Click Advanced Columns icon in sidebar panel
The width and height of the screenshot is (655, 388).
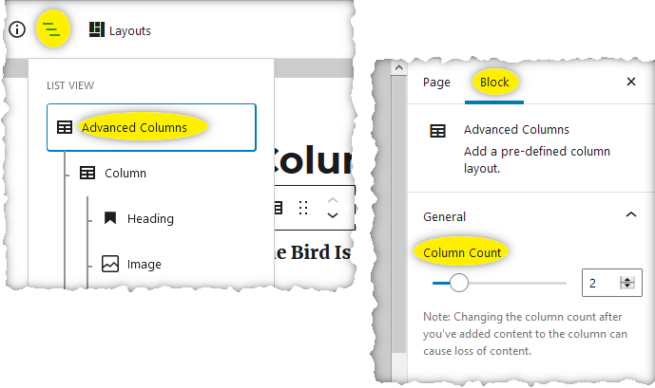tap(438, 131)
